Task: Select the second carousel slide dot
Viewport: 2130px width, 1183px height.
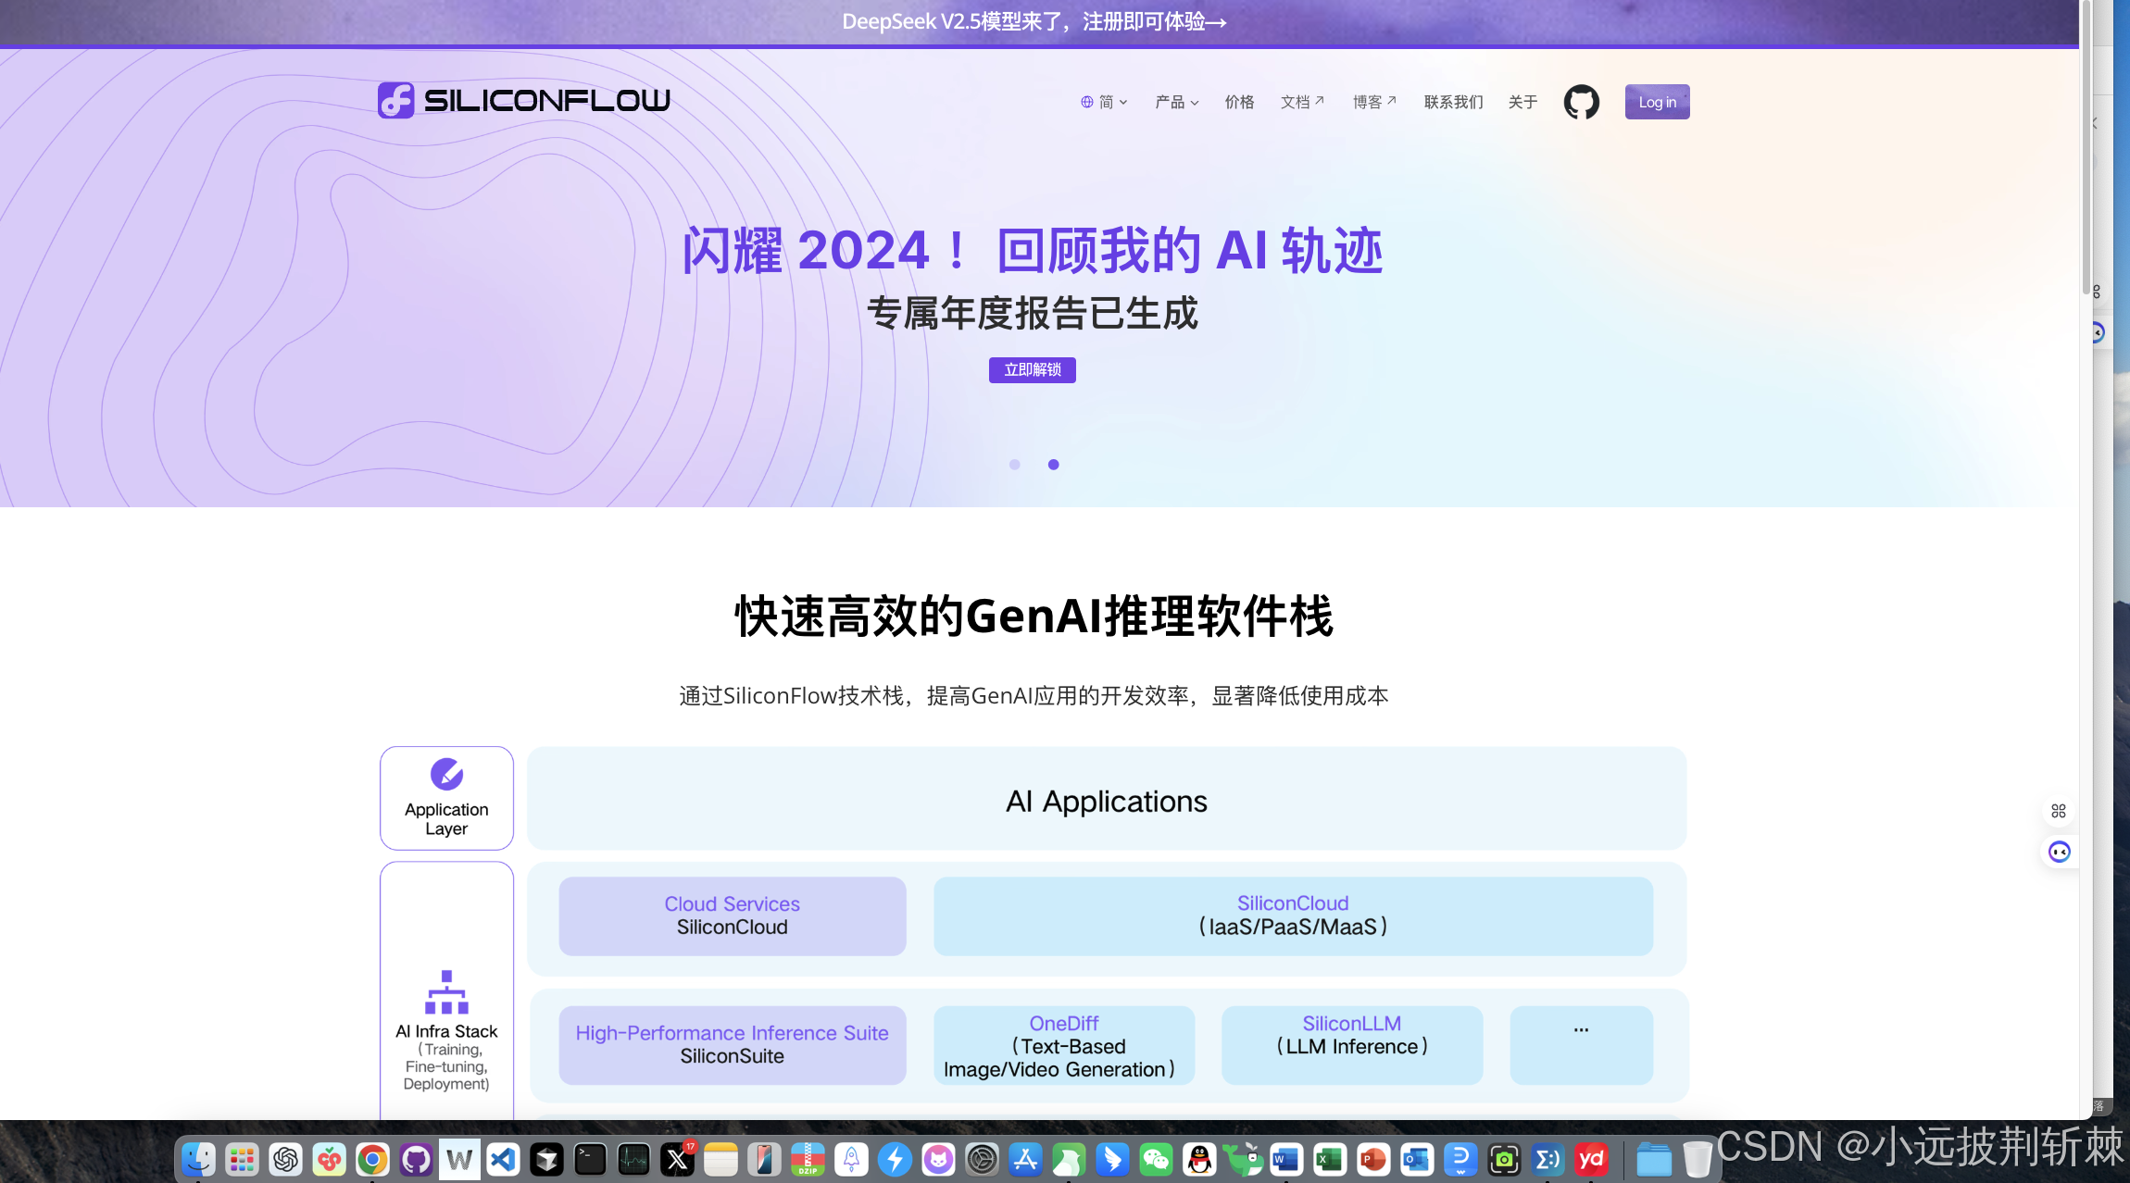Action: click(1053, 465)
